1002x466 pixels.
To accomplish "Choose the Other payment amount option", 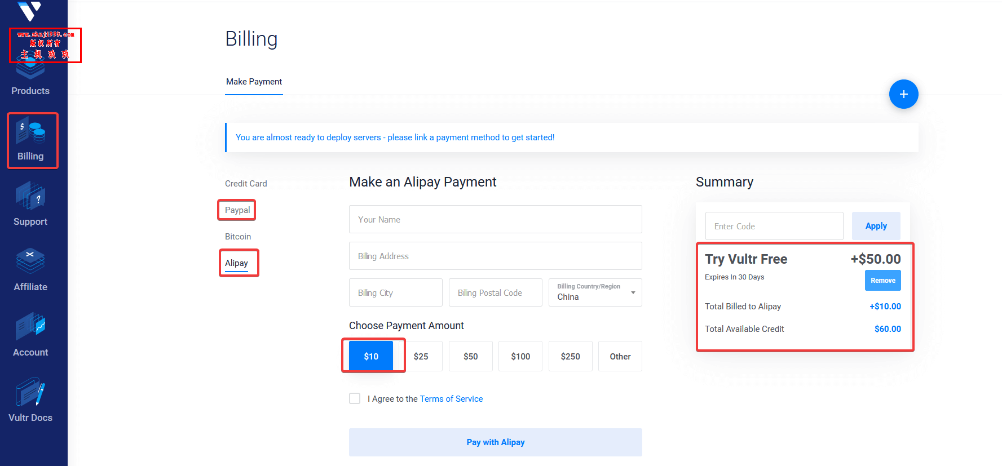I will tap(620, 356).
